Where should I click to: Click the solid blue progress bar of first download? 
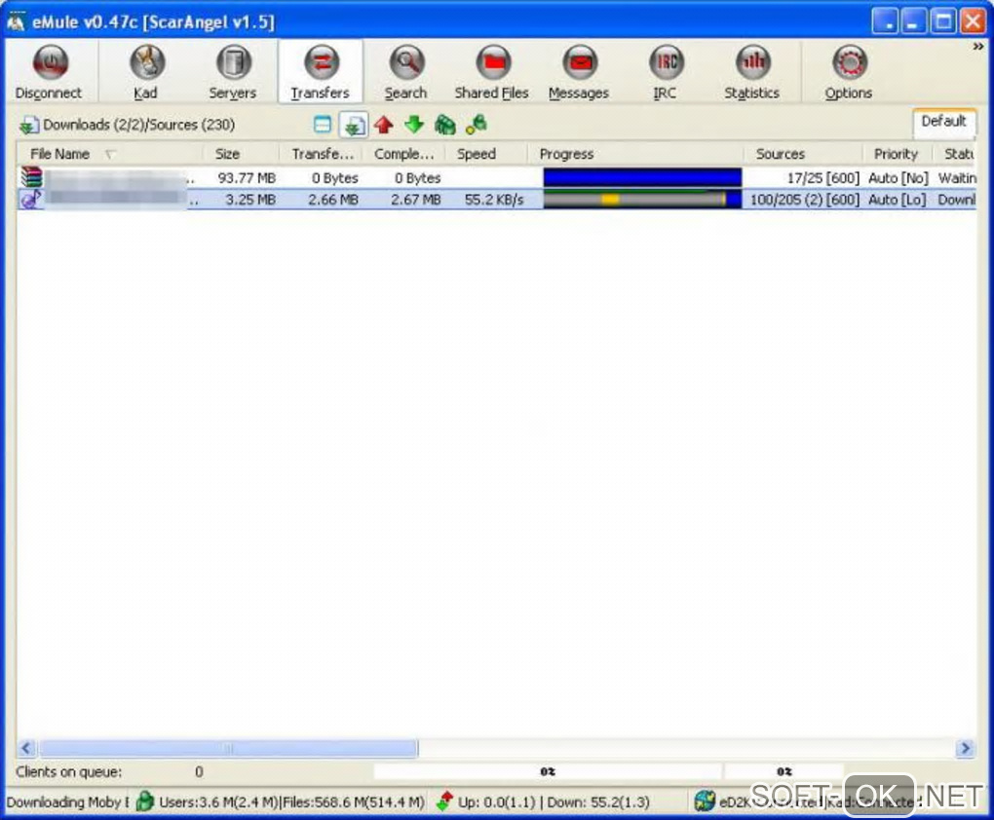pos(642,177)
